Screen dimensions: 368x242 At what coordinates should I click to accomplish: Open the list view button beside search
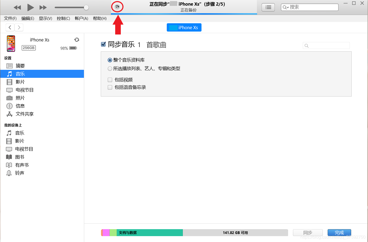pyautogui.click(x=268, y=7)
